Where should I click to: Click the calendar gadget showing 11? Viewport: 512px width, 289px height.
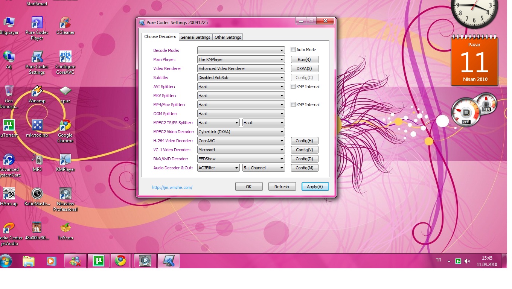(474, 60)
